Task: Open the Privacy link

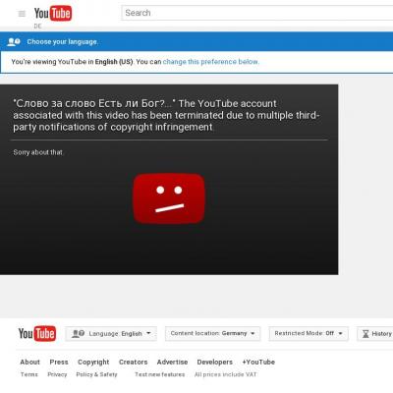Action: tap(57, 374)
